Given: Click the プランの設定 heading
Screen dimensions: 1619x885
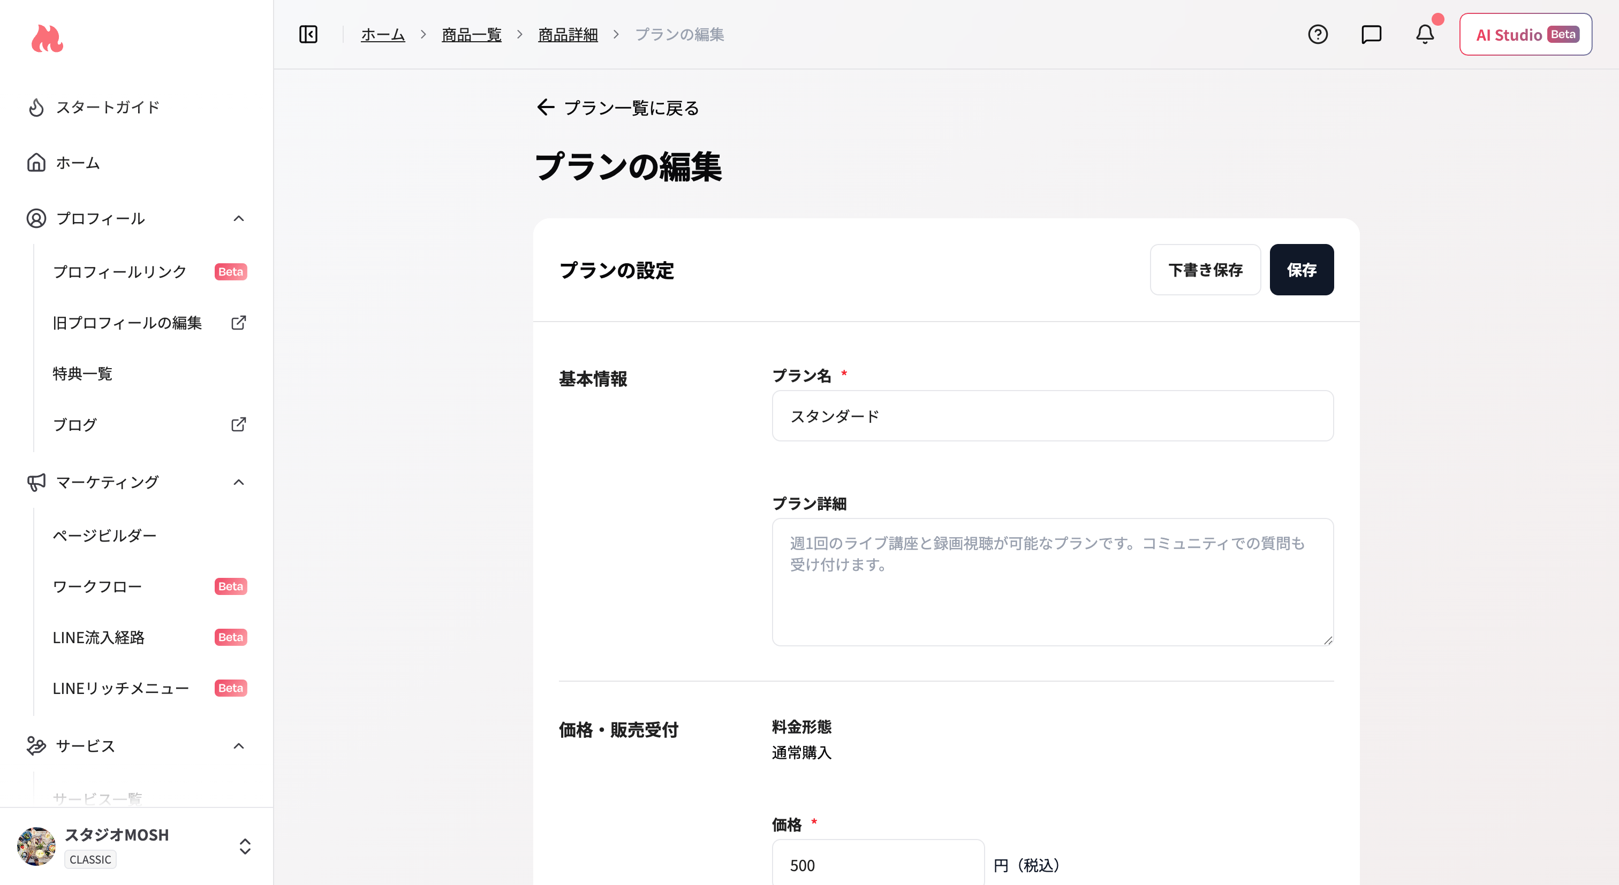Looking at the screenshot, I should [x=617, y=271].
